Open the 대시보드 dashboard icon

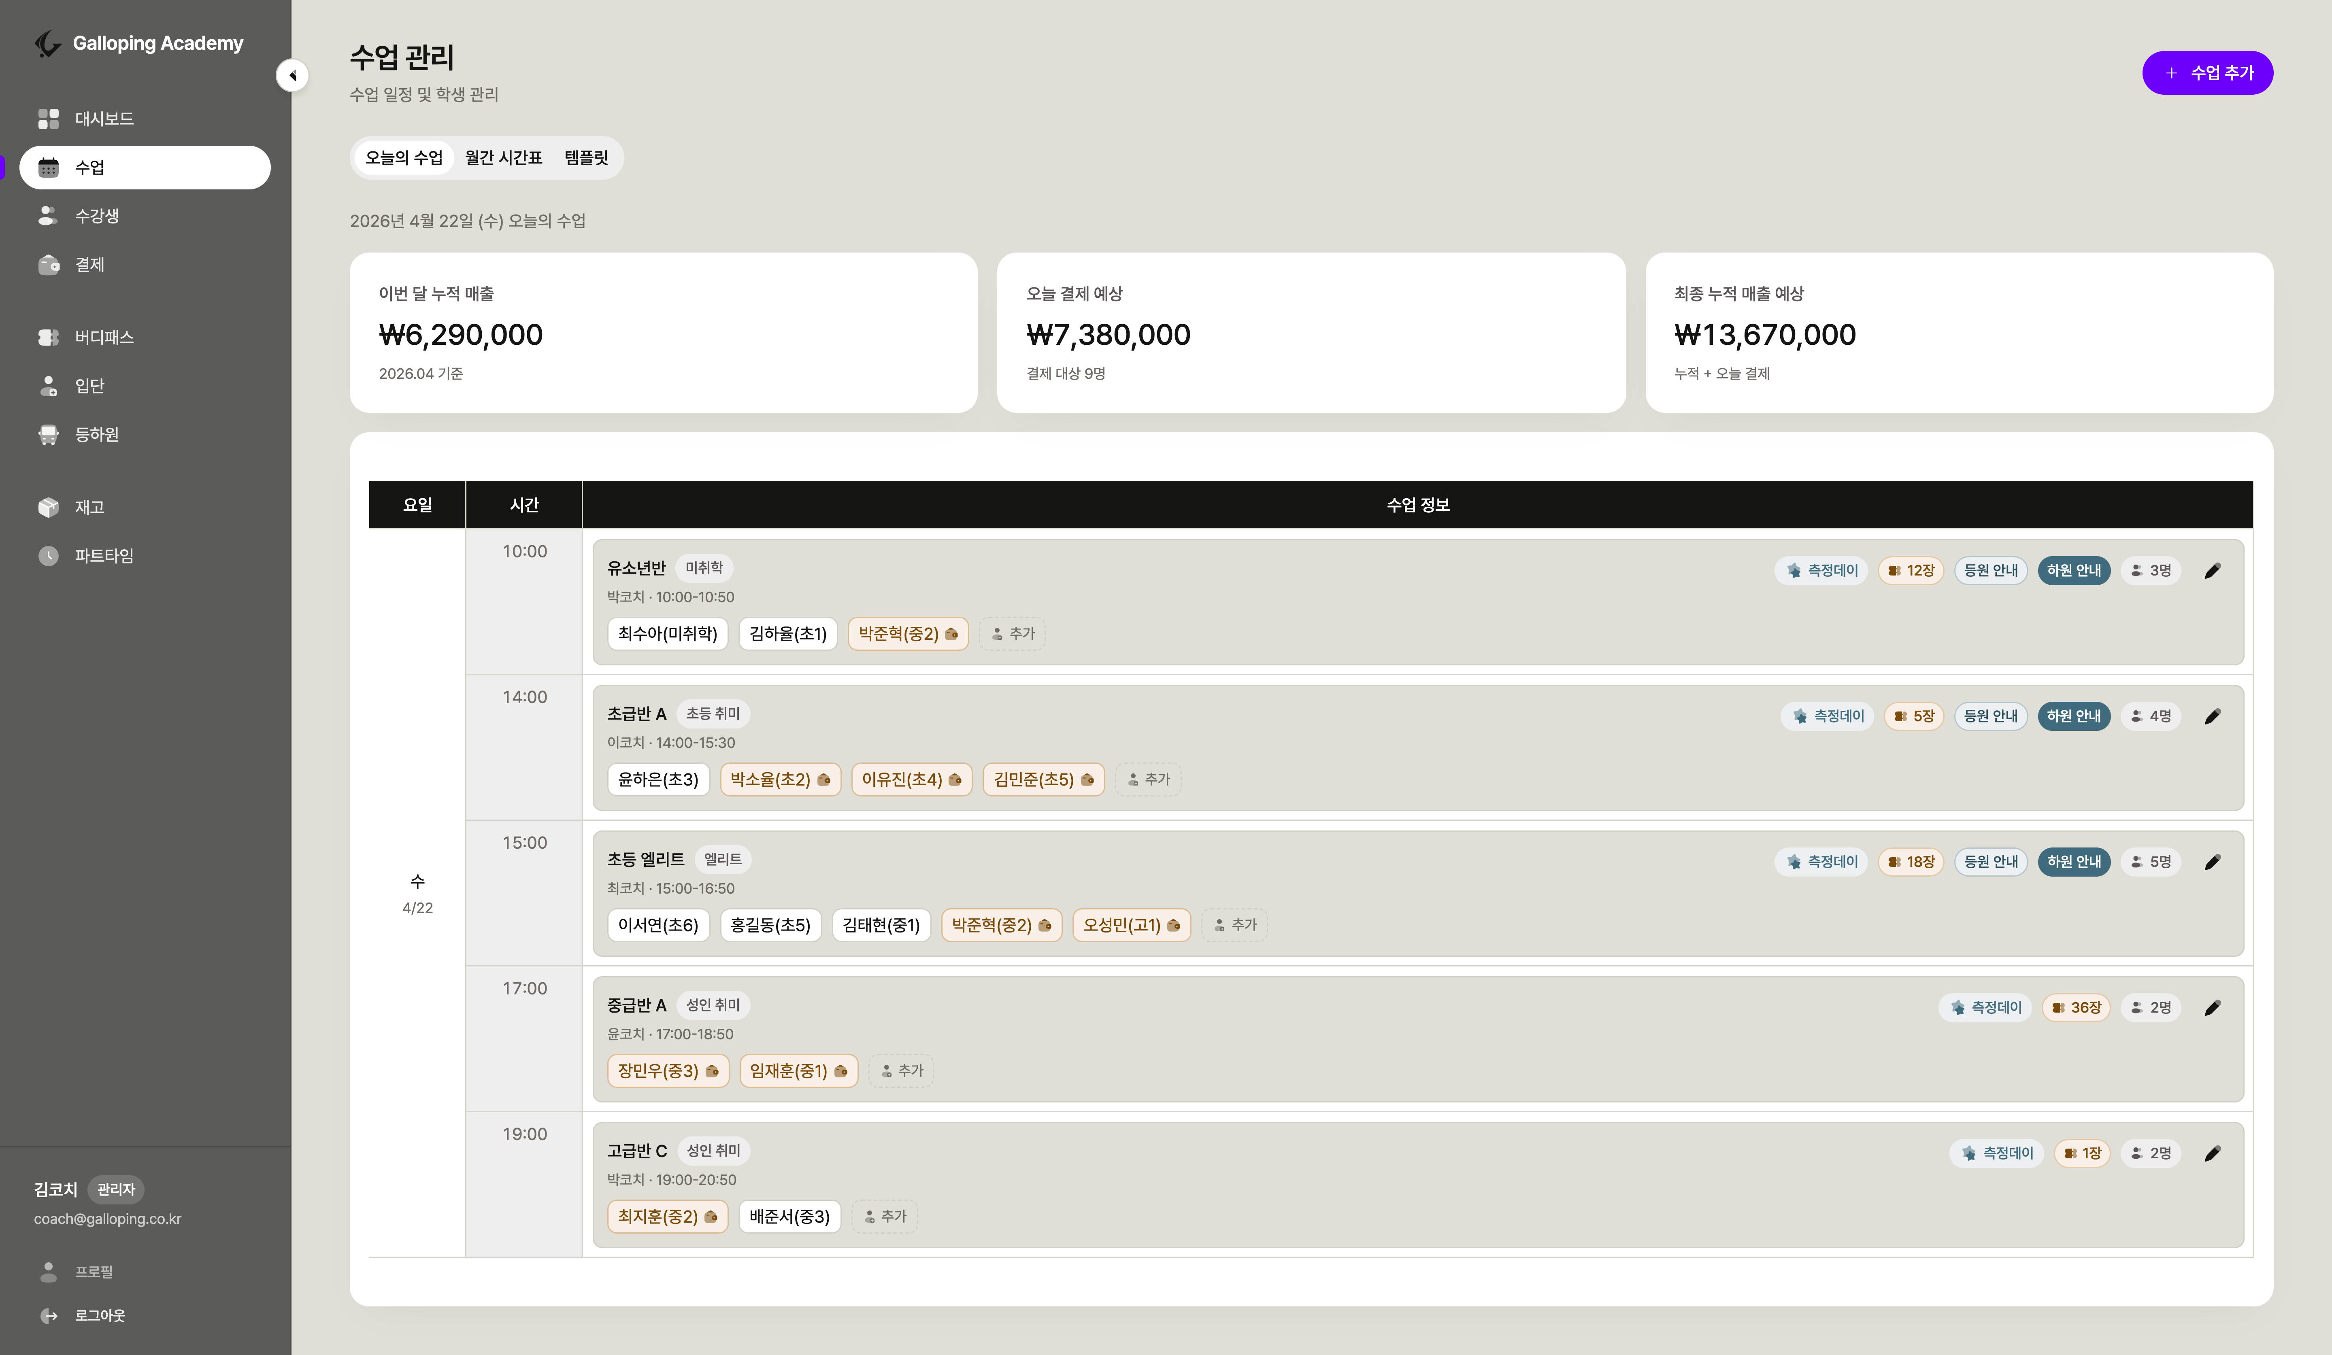click(49, 119)
